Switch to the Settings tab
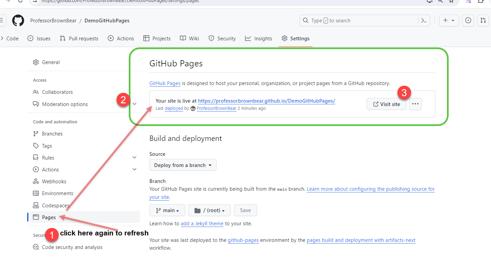The width and height of the screenshot is (491, 271). pyautogui.click(x=300, y=38)
